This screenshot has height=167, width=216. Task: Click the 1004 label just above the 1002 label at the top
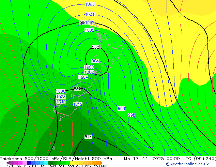pos(90,14)
